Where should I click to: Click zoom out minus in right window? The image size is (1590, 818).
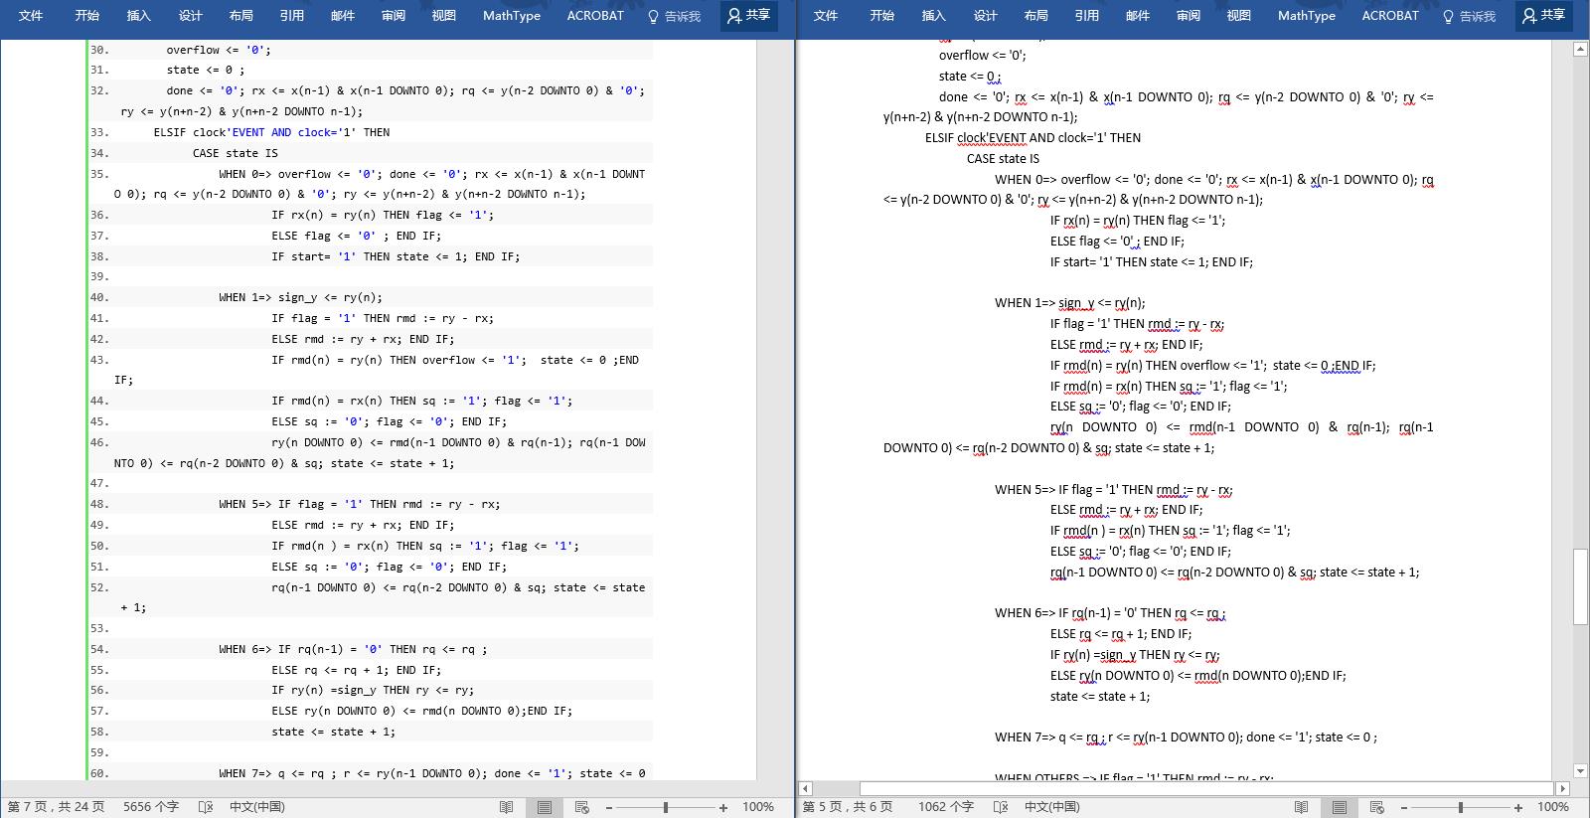click(x=1404, y=807)
